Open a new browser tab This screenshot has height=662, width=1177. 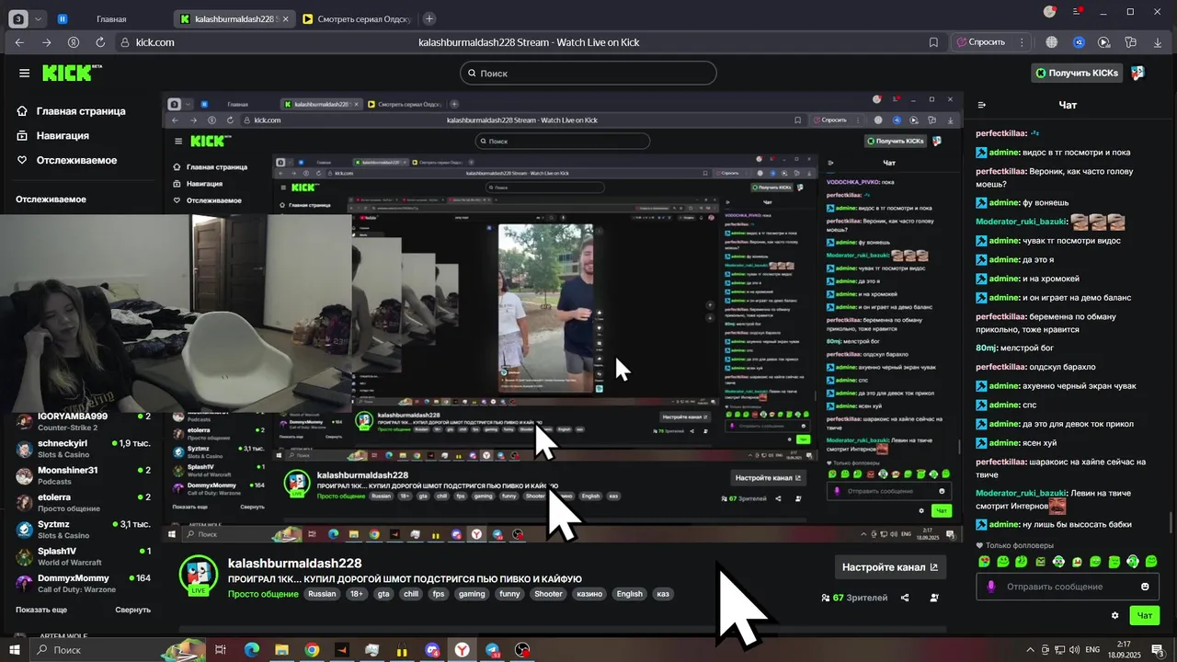tap(429, 18)
